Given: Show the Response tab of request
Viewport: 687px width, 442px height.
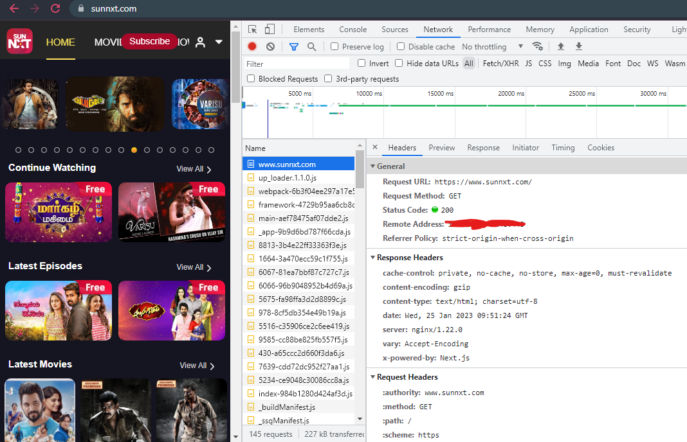Looking at the screenshot, I should pyautogui.click(x=483, y=148).
